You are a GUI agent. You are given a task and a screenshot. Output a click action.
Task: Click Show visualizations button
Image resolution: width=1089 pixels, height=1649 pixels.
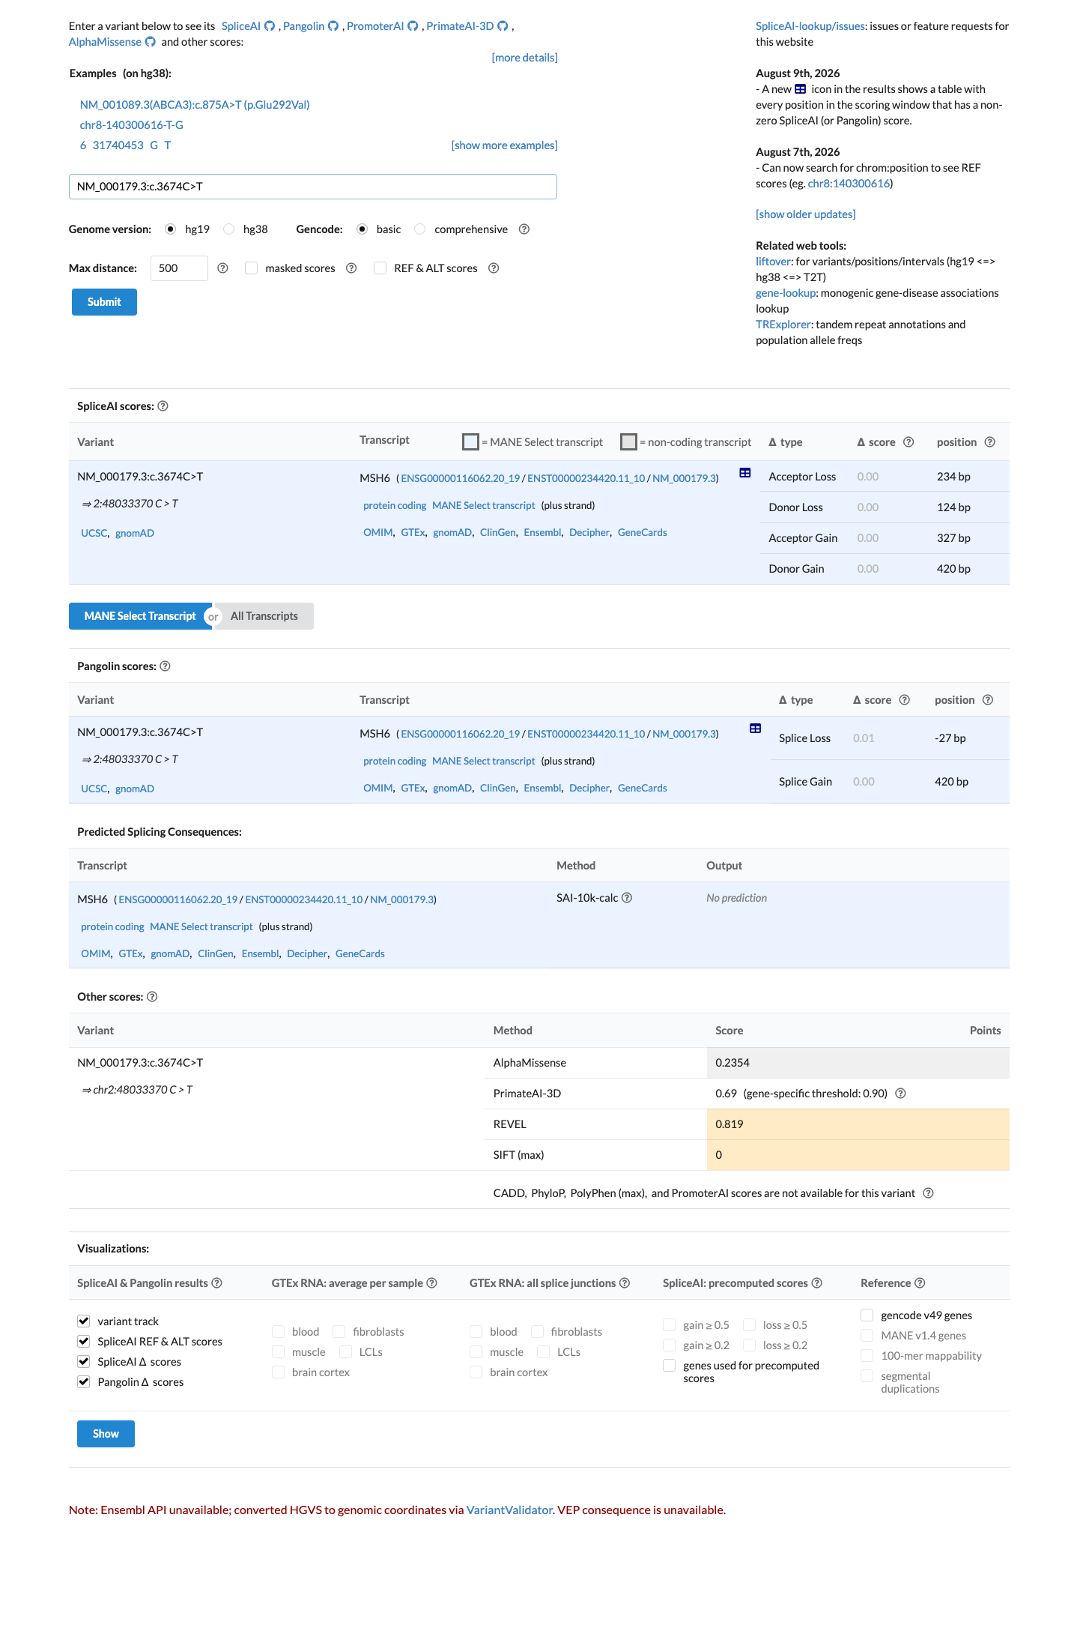tap(106, 1434)
